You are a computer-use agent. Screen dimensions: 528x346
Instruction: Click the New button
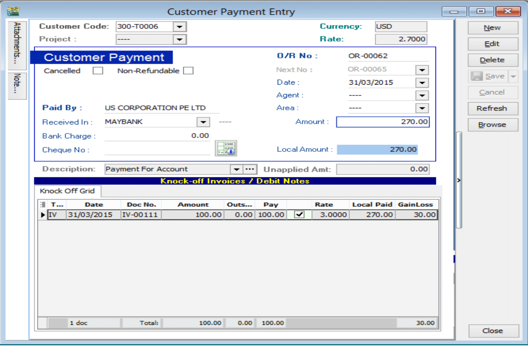pyautogui.click(x=493, y=28)
